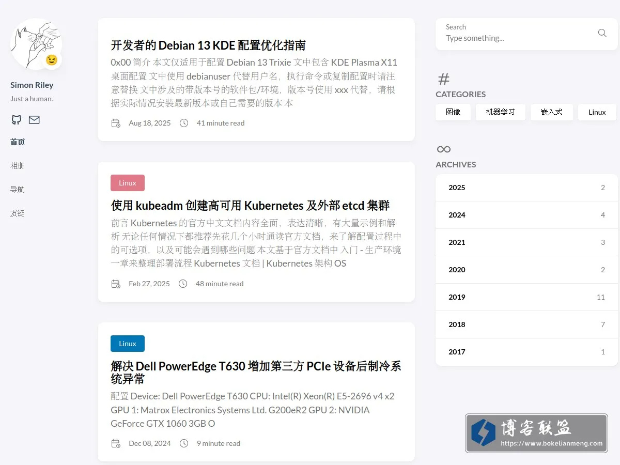This screenshot has height=465, width=620.
Task: Open post 使用 kubeadm 创建高可用 Kubernetes
Action: coord(250,206)
